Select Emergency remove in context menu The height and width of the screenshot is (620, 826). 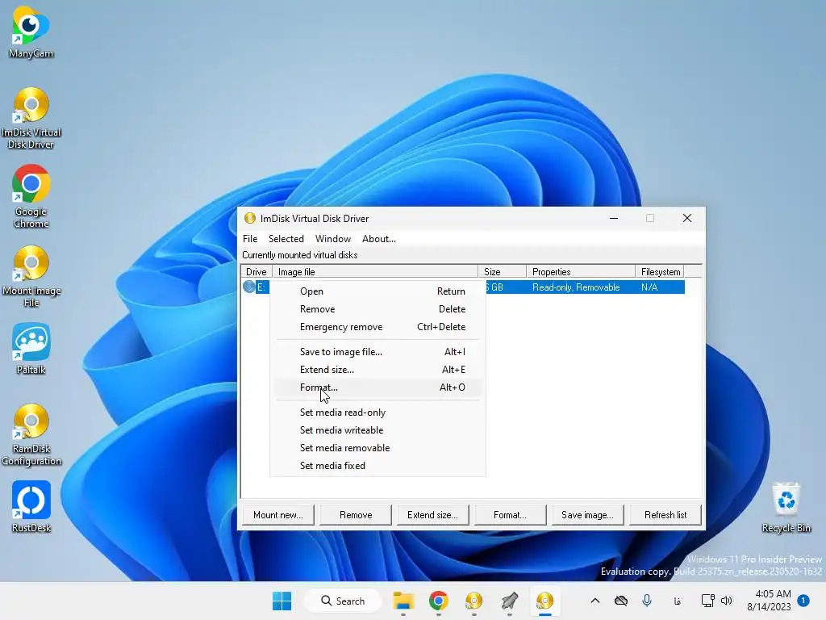tap(378, 327)
